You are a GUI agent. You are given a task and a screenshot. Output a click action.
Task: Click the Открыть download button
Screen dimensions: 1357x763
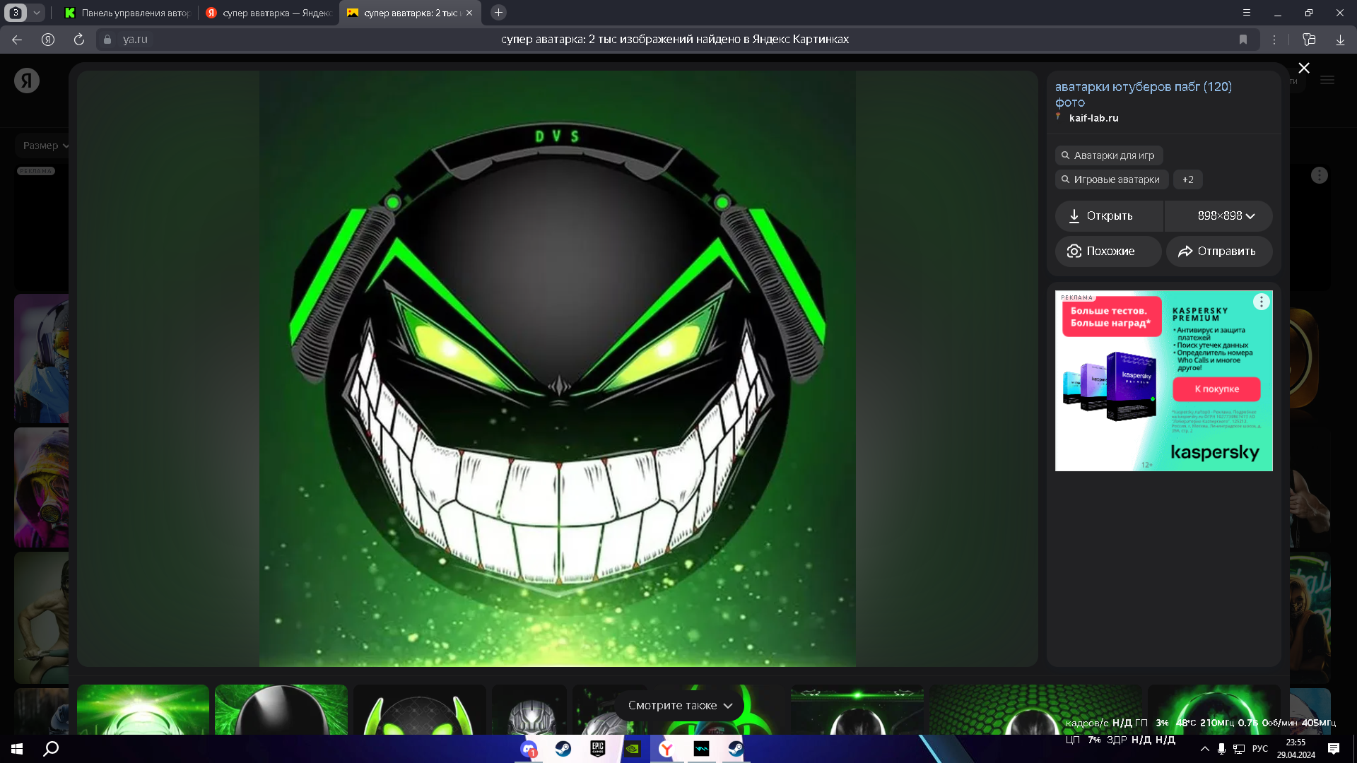click(x=1109, y=216)
